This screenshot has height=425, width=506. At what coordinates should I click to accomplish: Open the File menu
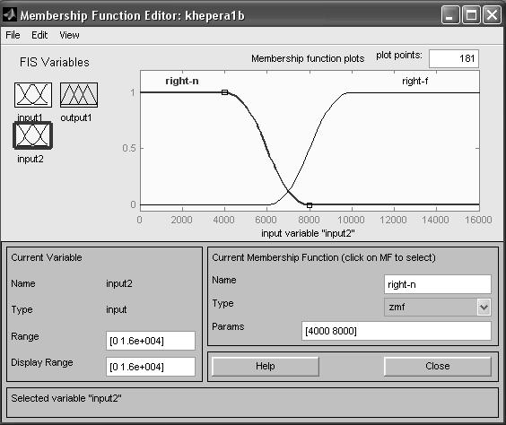[13, 35]
